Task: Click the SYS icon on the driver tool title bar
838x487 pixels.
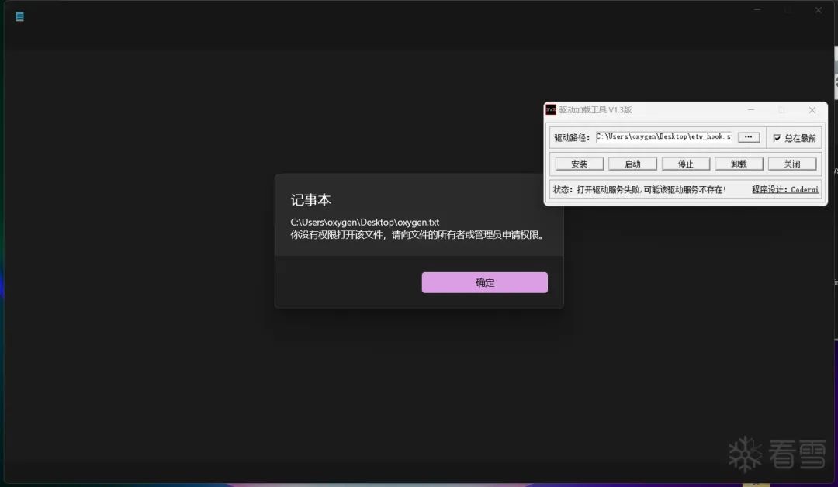Action: pyautogui.click(x=550, y=109)
